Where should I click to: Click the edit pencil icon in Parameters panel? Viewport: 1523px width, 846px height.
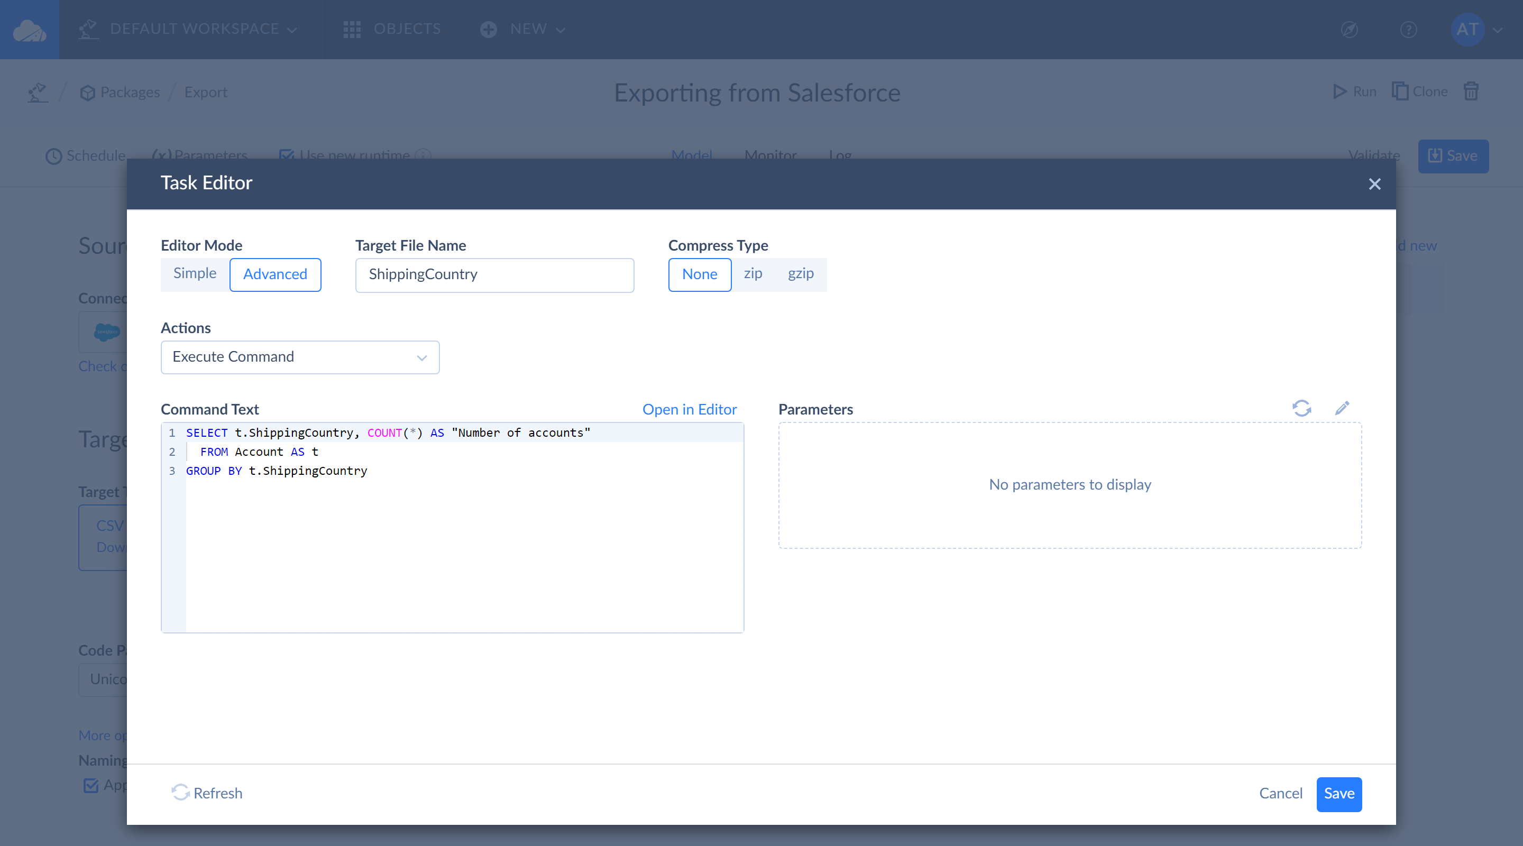pos(1342,407)
